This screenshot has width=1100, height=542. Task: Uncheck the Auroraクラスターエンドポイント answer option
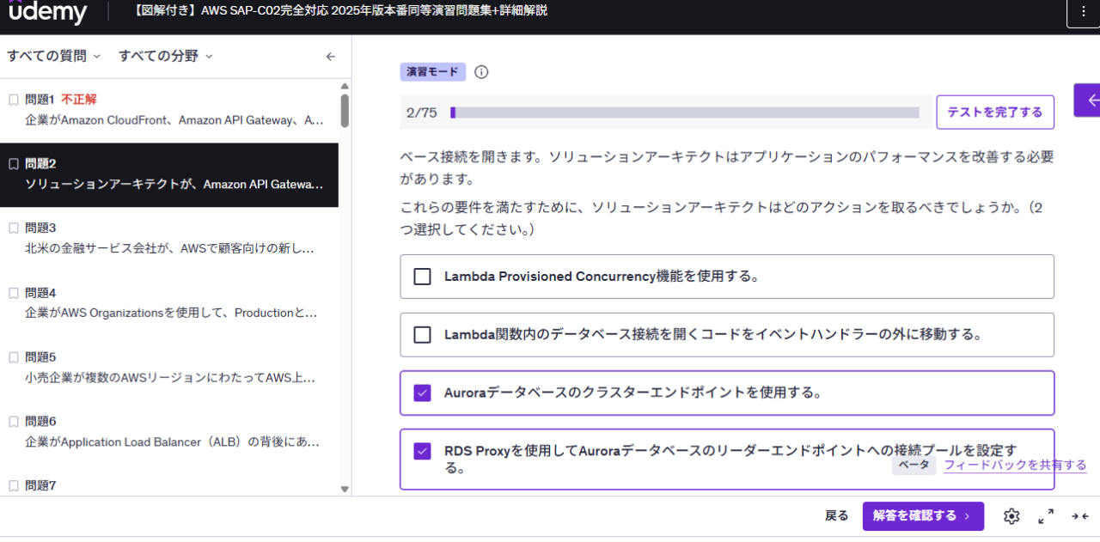(x=422, y=392)
